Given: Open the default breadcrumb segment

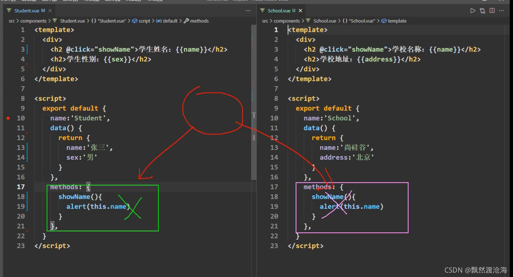Looking at the screenshot, I should (x=167, y=21).
